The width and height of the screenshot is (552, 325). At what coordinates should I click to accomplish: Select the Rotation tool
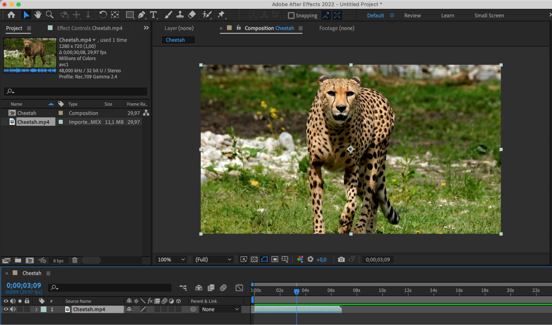103,15
